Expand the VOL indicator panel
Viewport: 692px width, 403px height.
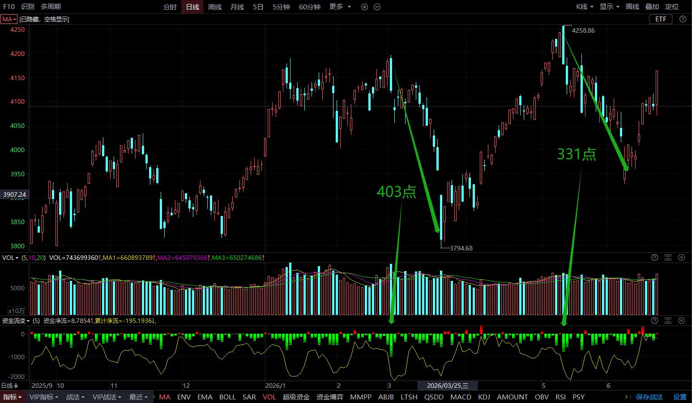click(668, 257)
